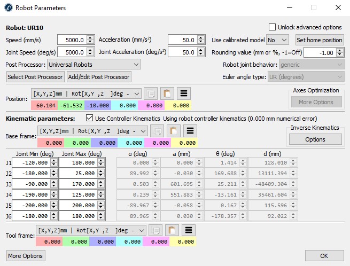Image resolution: width=350 pixels, height=266 pixels.
Task: Click the Set home position button
Action: [319, 40]
